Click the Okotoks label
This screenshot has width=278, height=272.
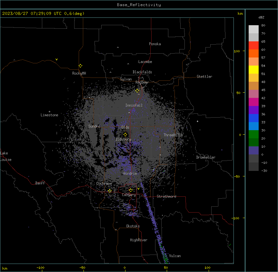click(x=133, y=226)
